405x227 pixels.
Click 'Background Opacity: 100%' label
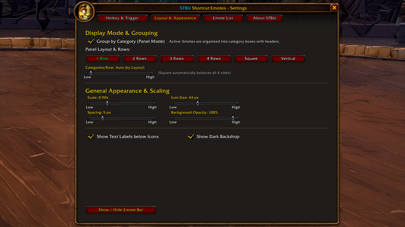tap(194, 112)
